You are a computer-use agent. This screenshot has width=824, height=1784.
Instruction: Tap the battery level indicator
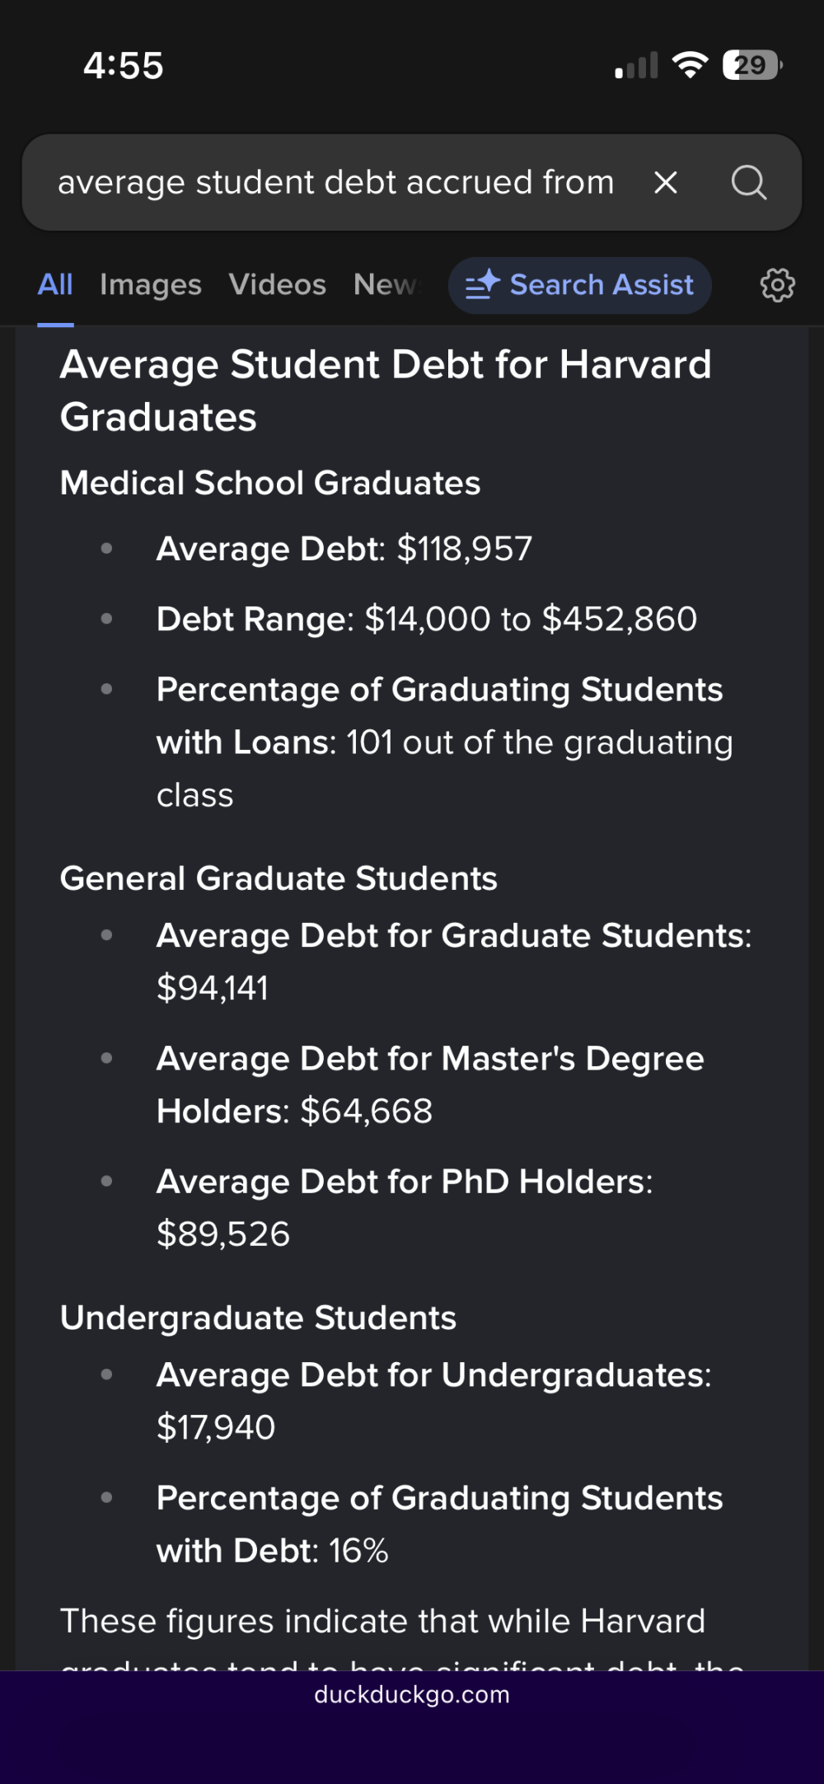click(751, 64)
